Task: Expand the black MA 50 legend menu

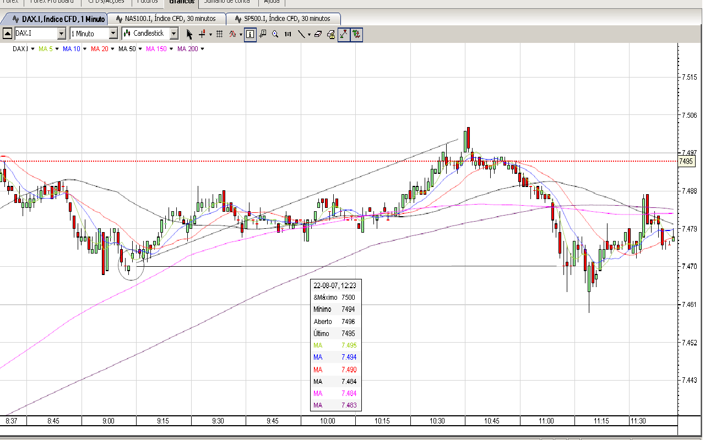Action: (140, 49)
